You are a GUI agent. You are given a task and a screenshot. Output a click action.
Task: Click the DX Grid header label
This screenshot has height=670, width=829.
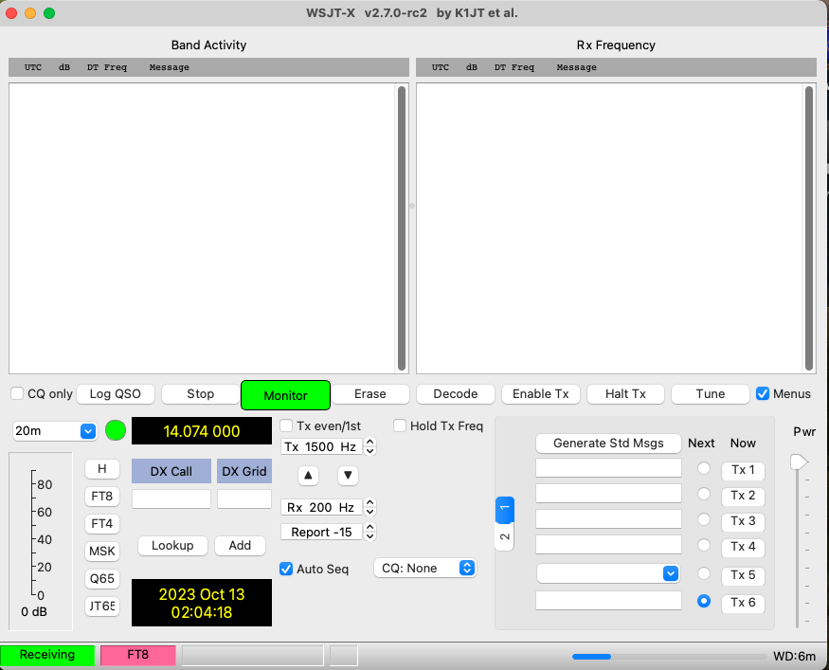[244, 471]
